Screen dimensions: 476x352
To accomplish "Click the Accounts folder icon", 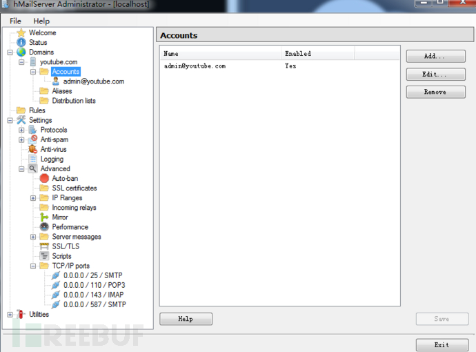I will click(44, 71).
